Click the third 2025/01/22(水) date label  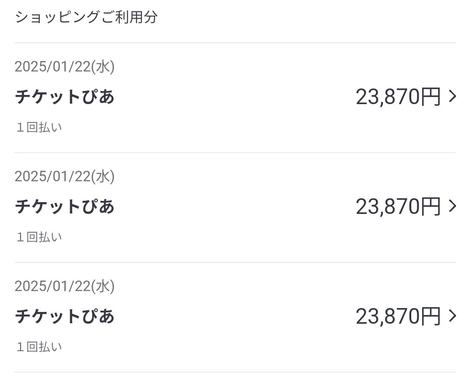pos(64,286)
